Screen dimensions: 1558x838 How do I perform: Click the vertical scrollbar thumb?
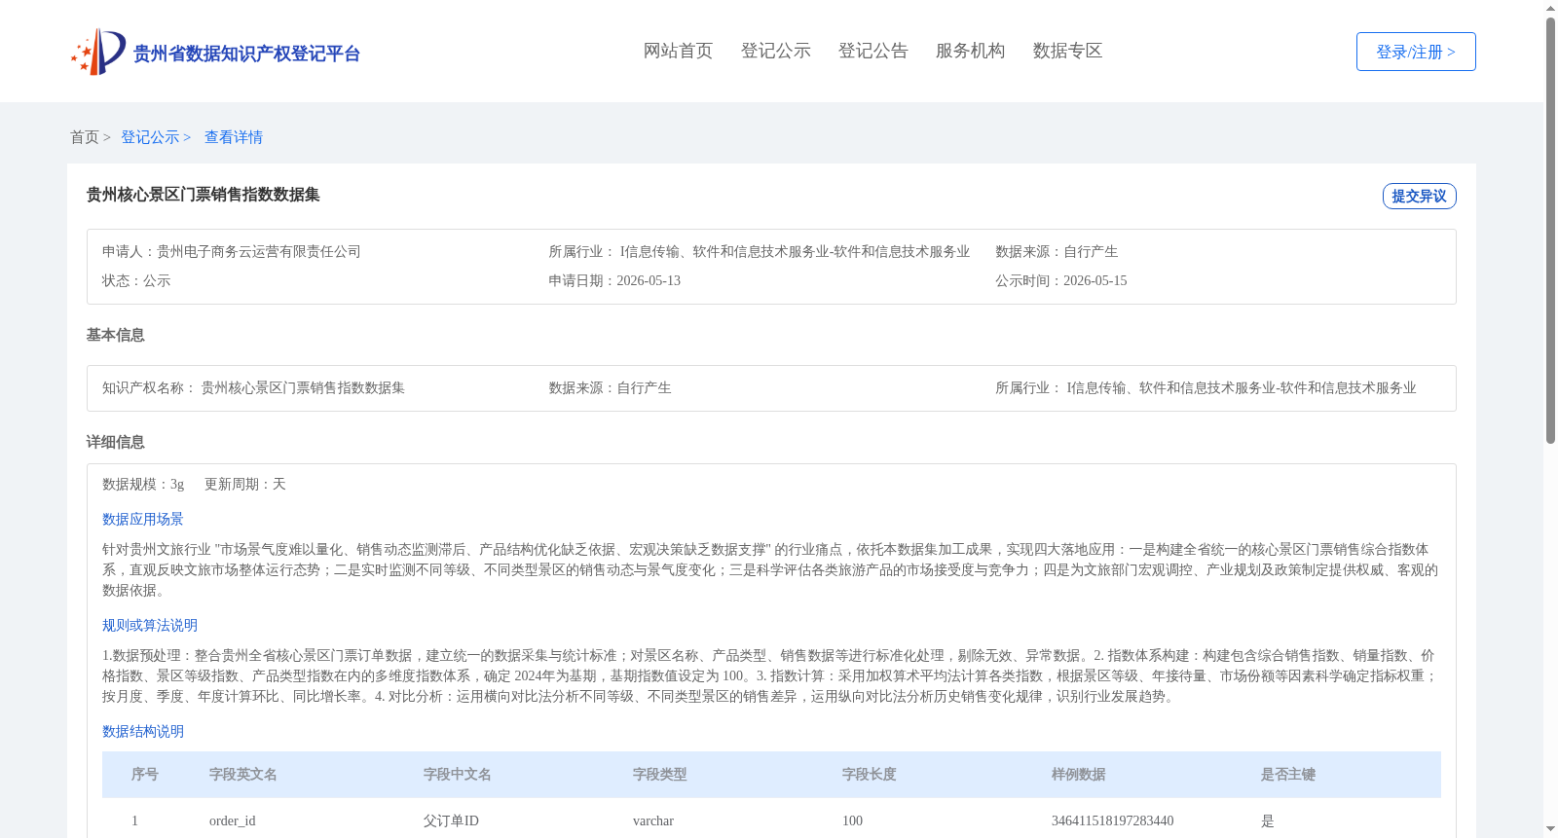(1550, 231)
